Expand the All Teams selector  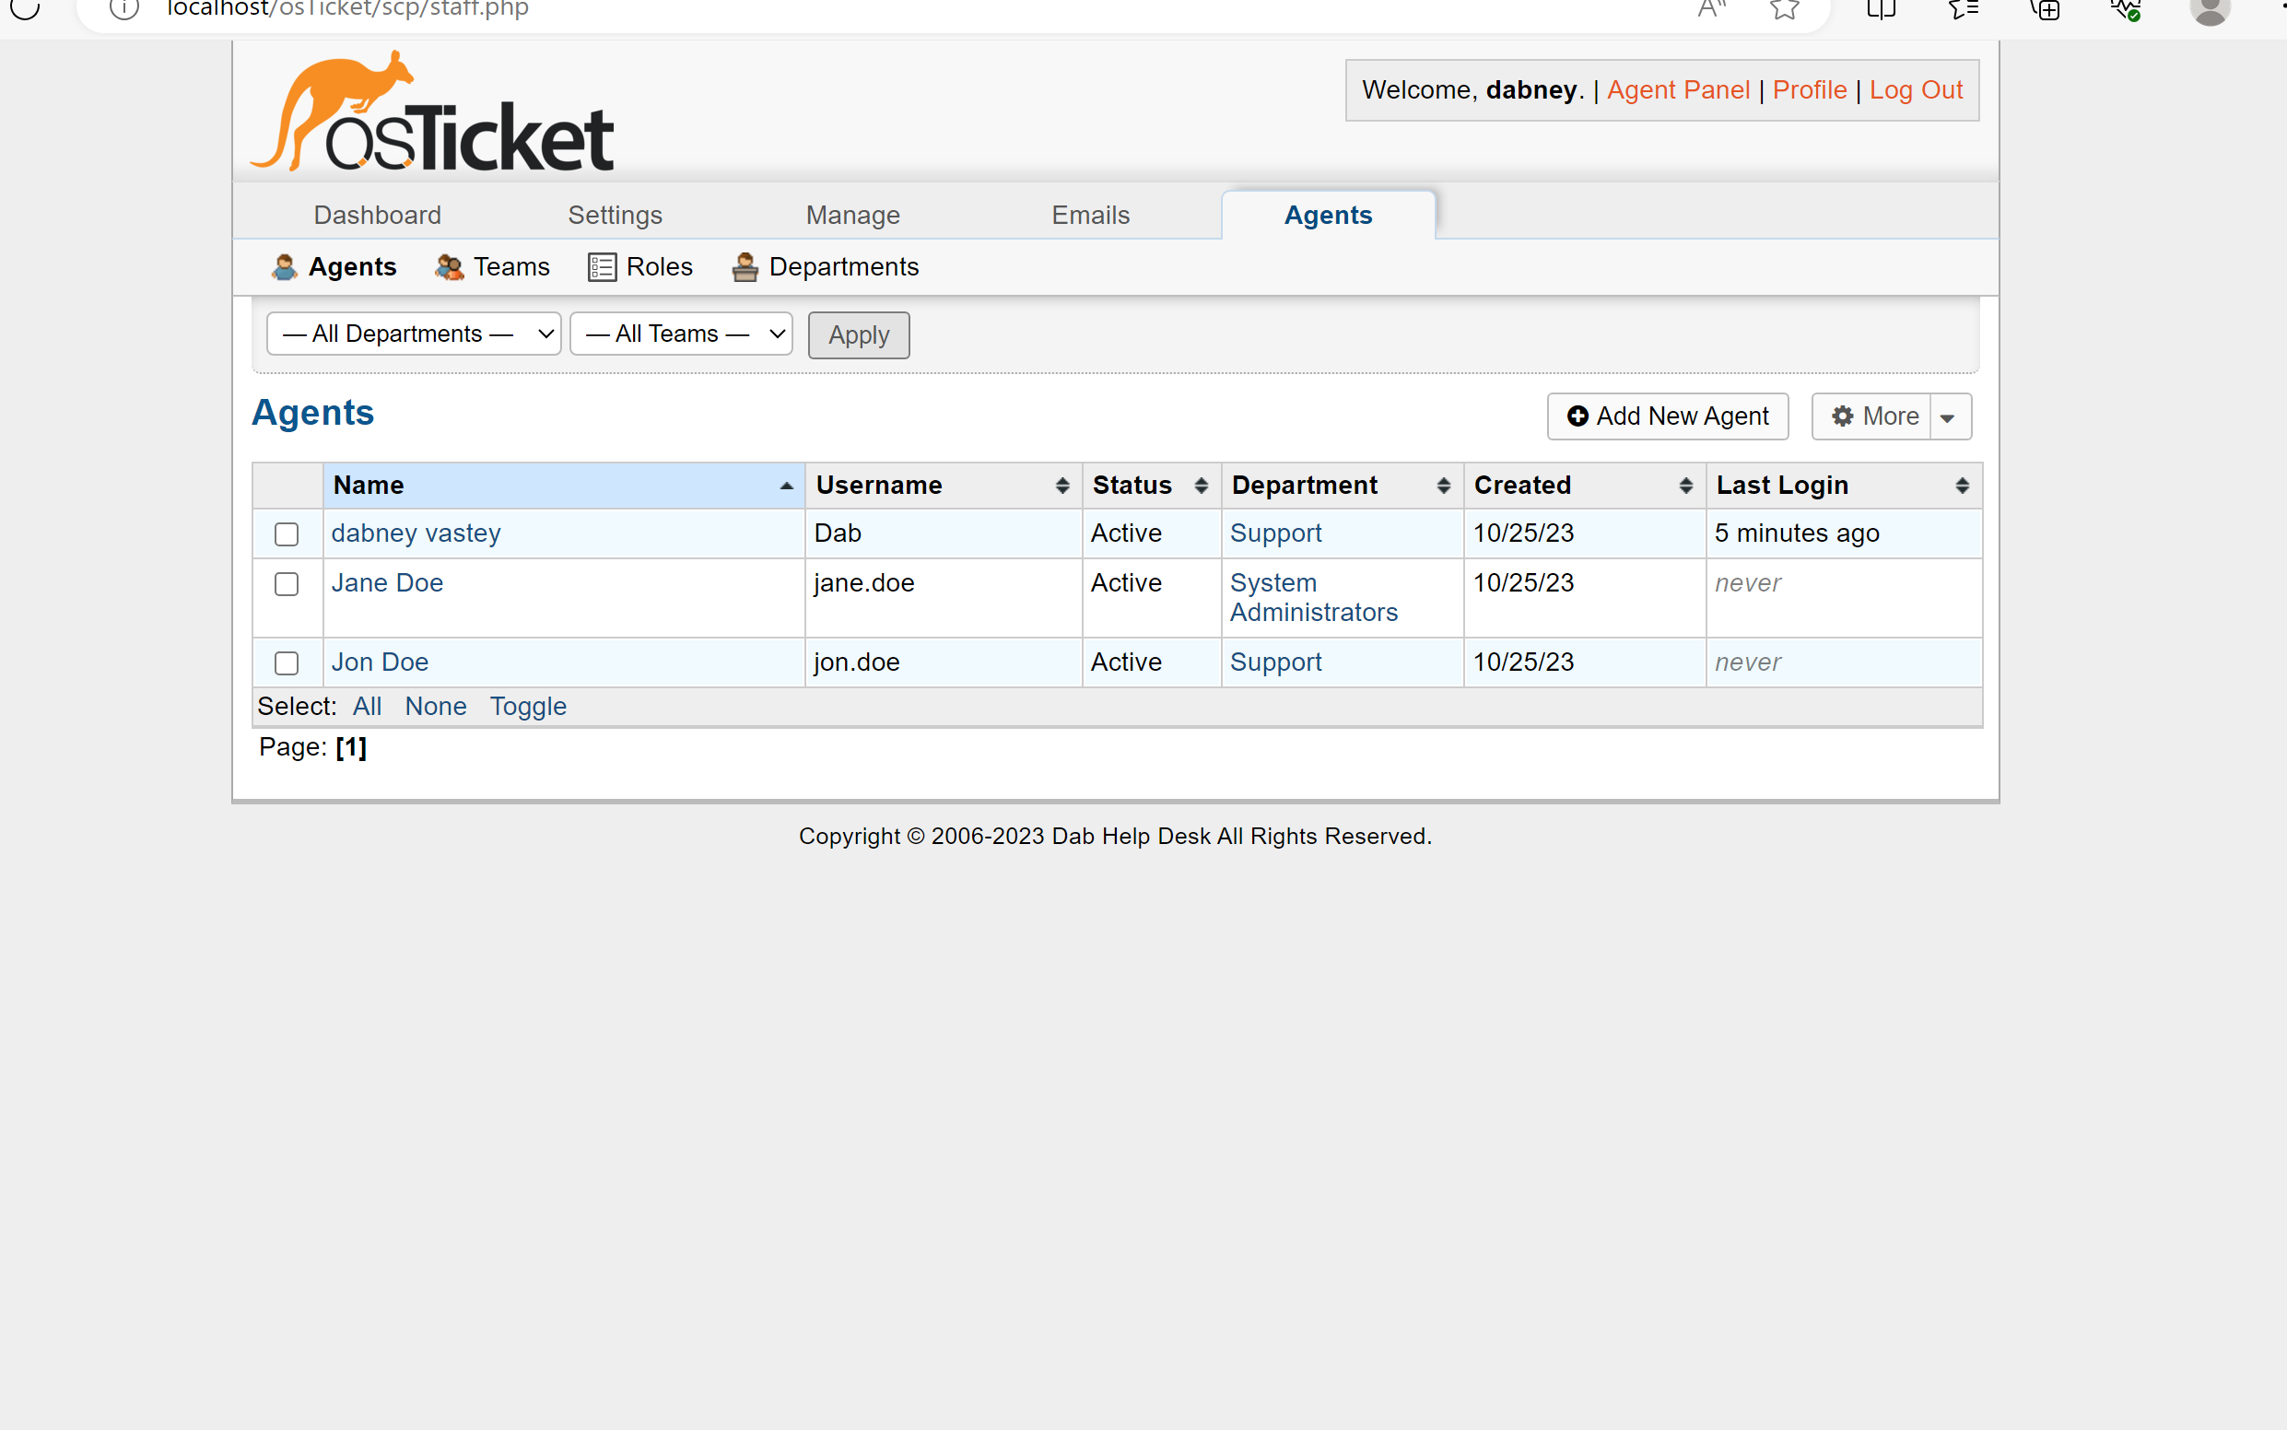pyautogui.click(x=680, y=333)
